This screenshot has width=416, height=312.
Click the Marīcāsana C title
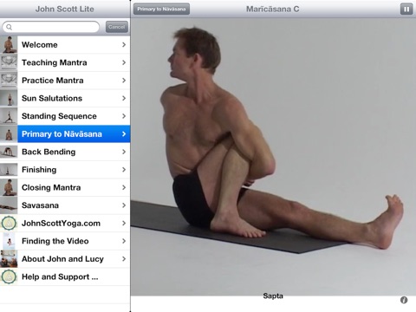(x=273, y=9)
